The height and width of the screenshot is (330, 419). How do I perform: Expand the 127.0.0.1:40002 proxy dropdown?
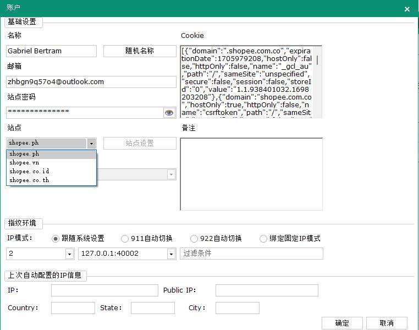click(x=171, y=254)
